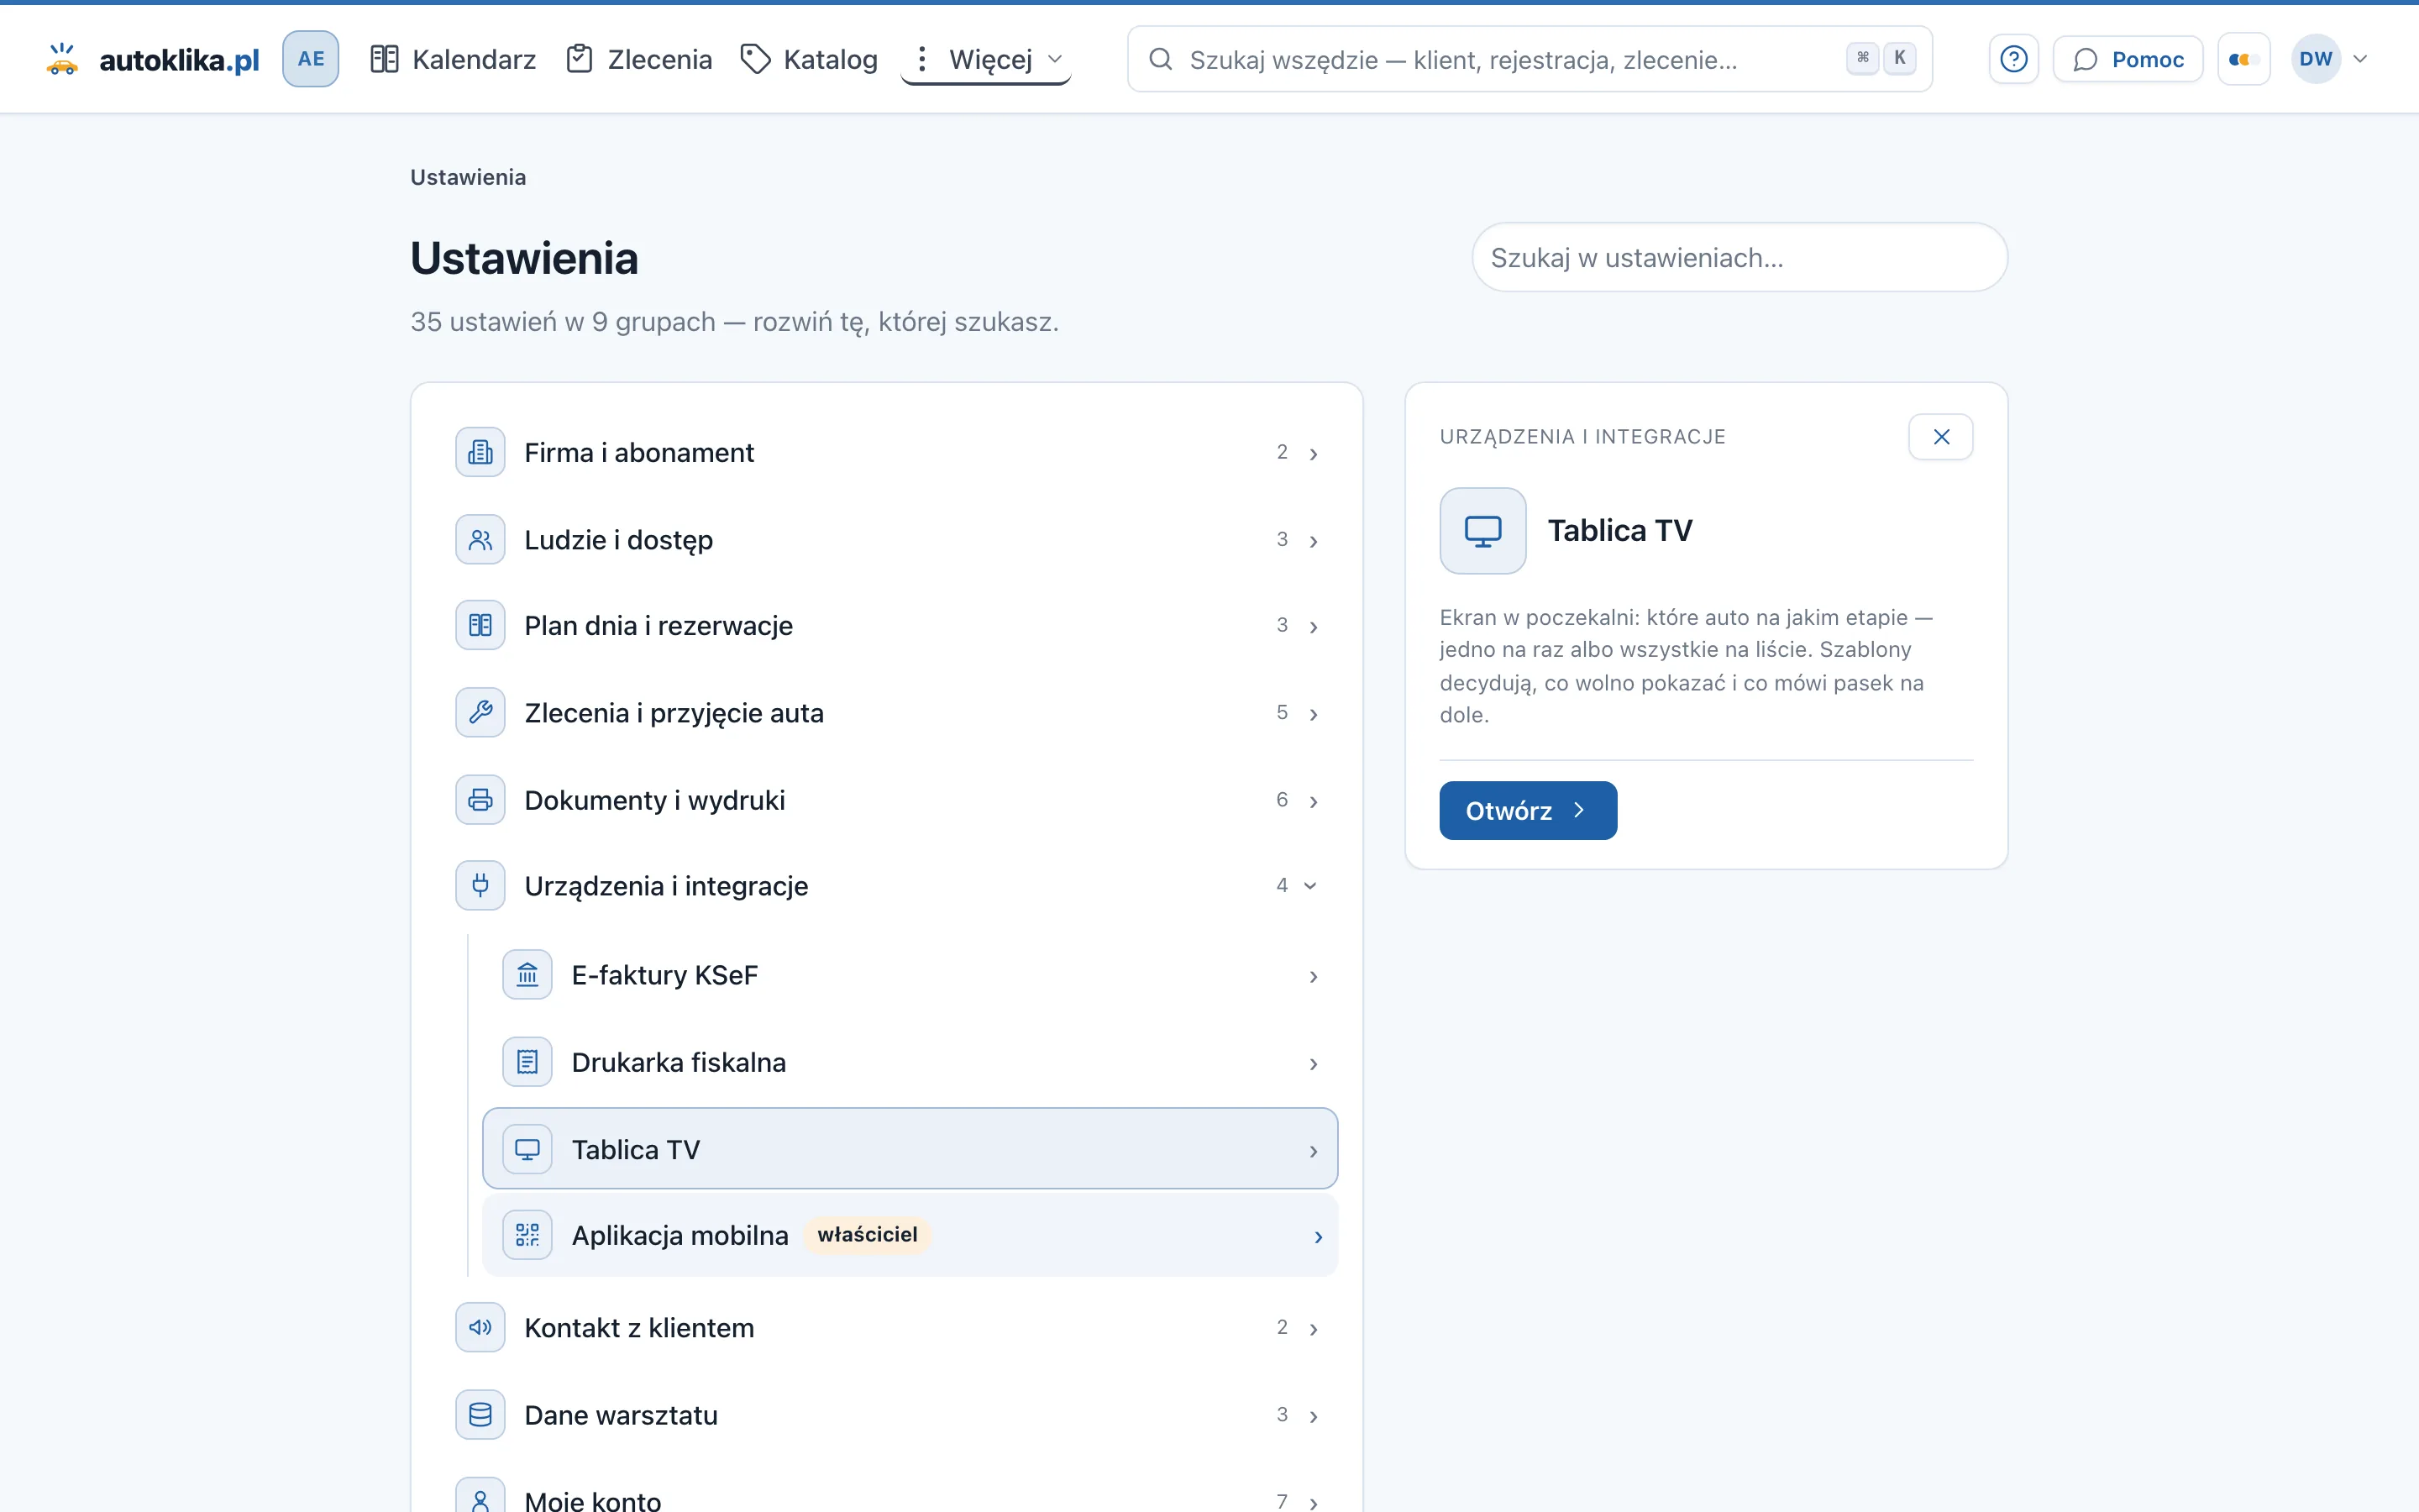This screenshot has height=1512, width=2419.
Task: Collapse the Urządzenia i integracje group
Action: tap(887, 886)
